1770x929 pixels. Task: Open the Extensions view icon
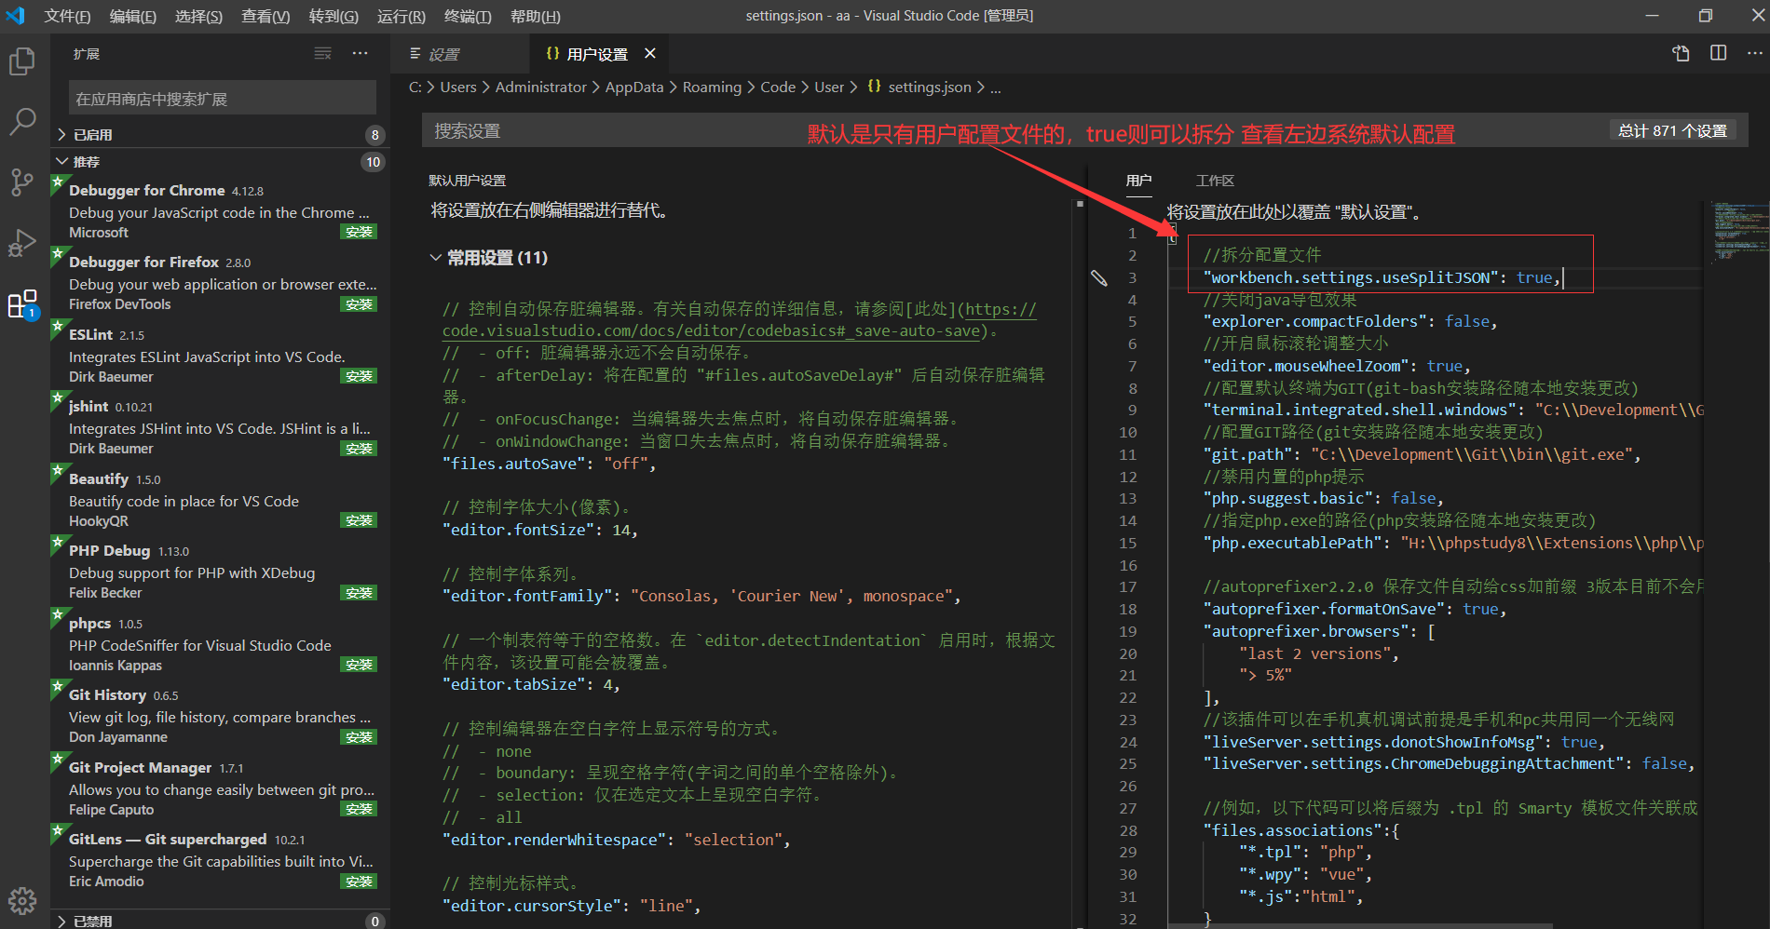[x=22, y=303]
